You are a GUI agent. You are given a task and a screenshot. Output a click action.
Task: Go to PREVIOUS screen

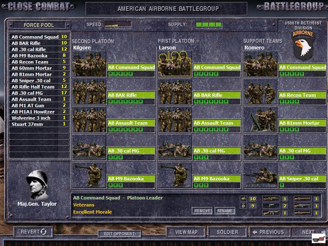[x=269, y=232]
